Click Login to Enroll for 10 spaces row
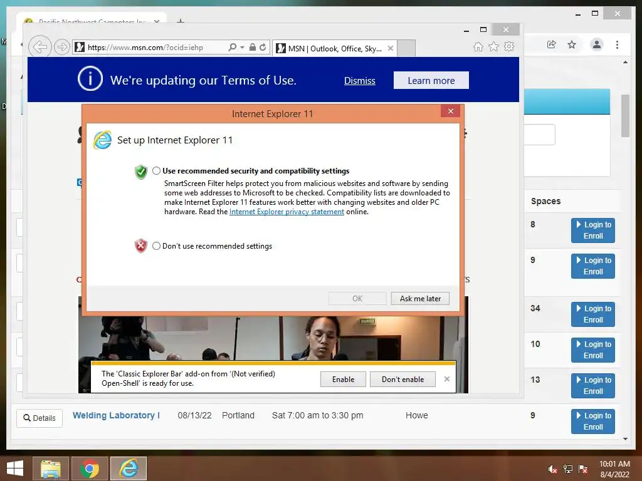 (x=593, y=349)
